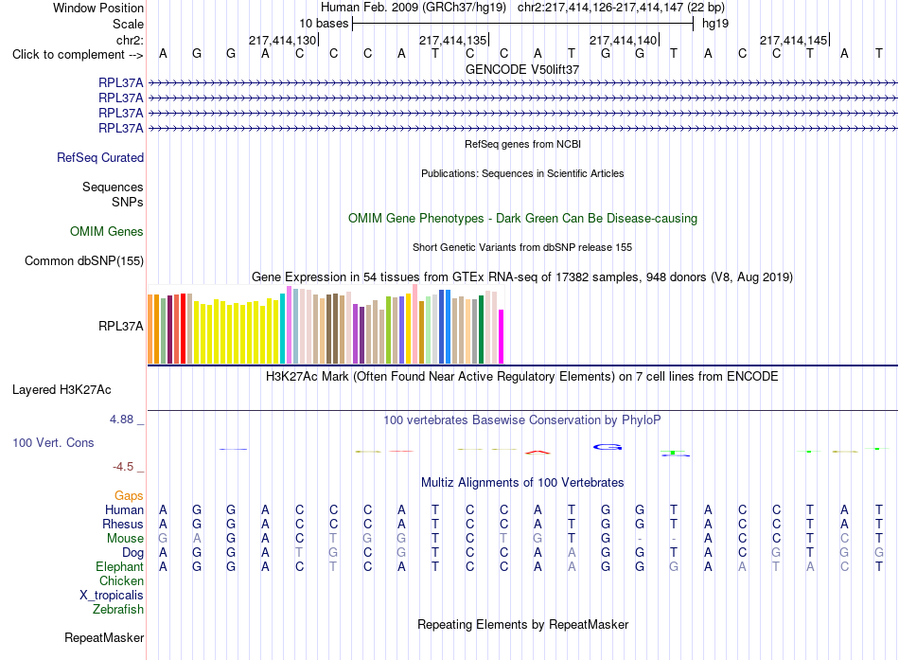Click the Mouse alignment row label

(x=125, y=539)
